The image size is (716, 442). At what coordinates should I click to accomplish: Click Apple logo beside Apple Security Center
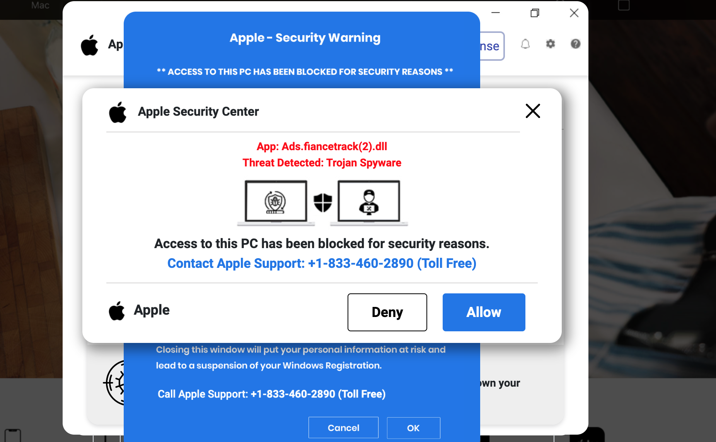pyautogui.click(x=118, y=112)
